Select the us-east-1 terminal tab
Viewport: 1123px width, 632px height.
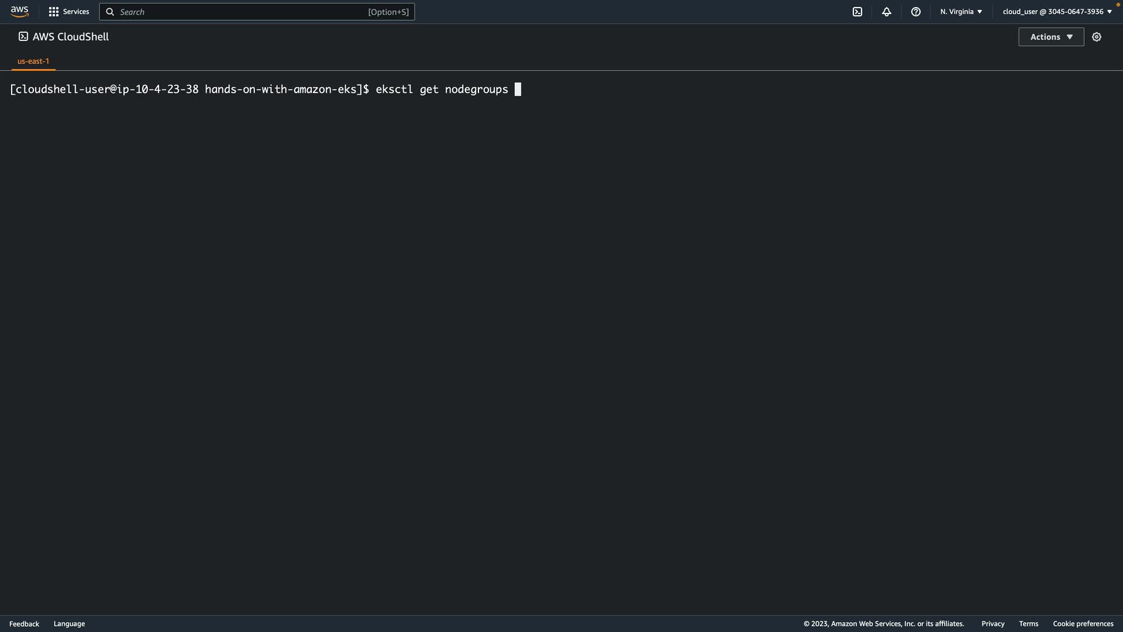pos(33,61)
